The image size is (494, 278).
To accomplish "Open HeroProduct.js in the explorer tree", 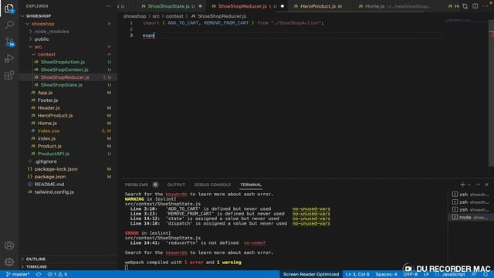I will point(55,115).
